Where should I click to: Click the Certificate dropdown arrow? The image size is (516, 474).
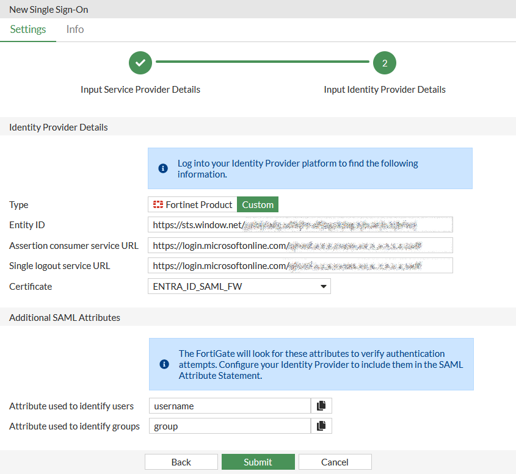(322, 285)
